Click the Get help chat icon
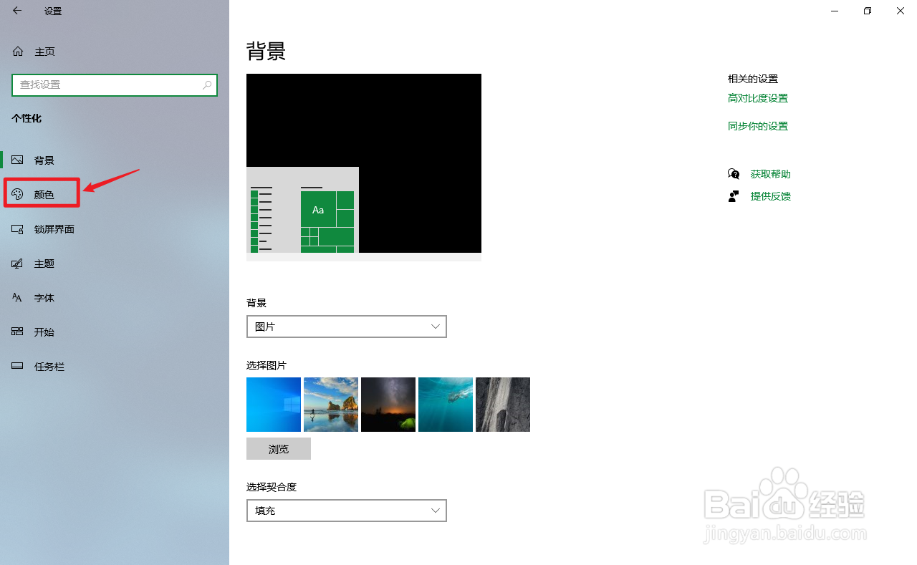Screen dimensions: 917x565 [x=734, y=174]
